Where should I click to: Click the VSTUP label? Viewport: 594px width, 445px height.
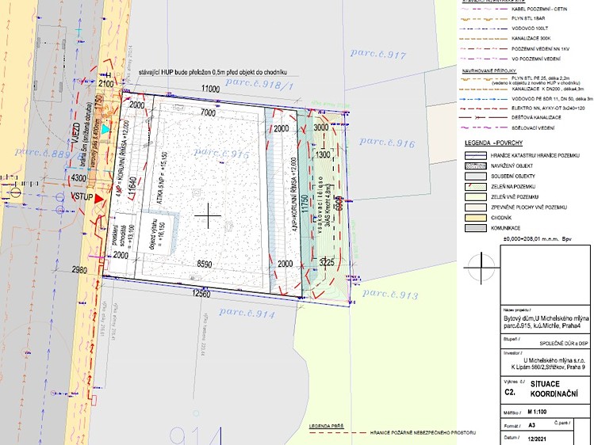click(82, 196)
